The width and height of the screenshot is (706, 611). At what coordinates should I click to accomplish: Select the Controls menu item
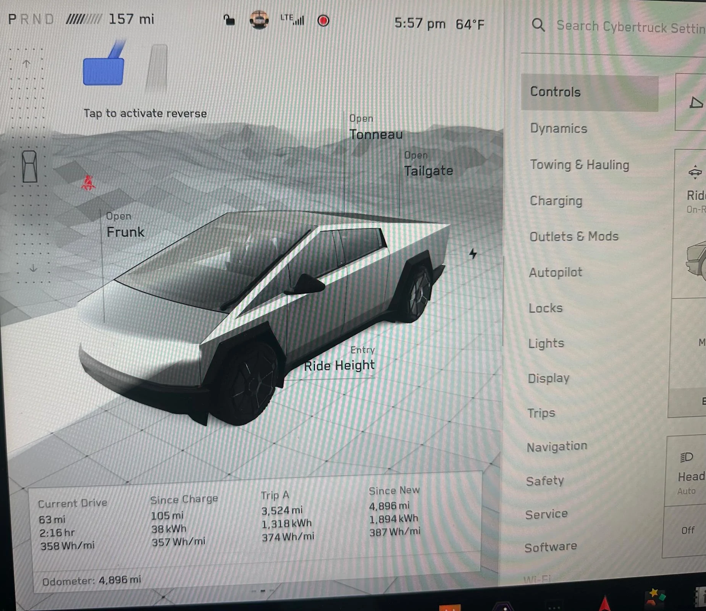[x=590, y=92]
